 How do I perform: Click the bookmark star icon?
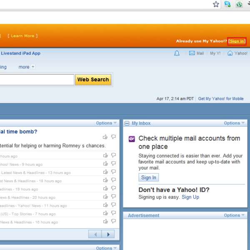pyautogui.click(x=216, y=4)
